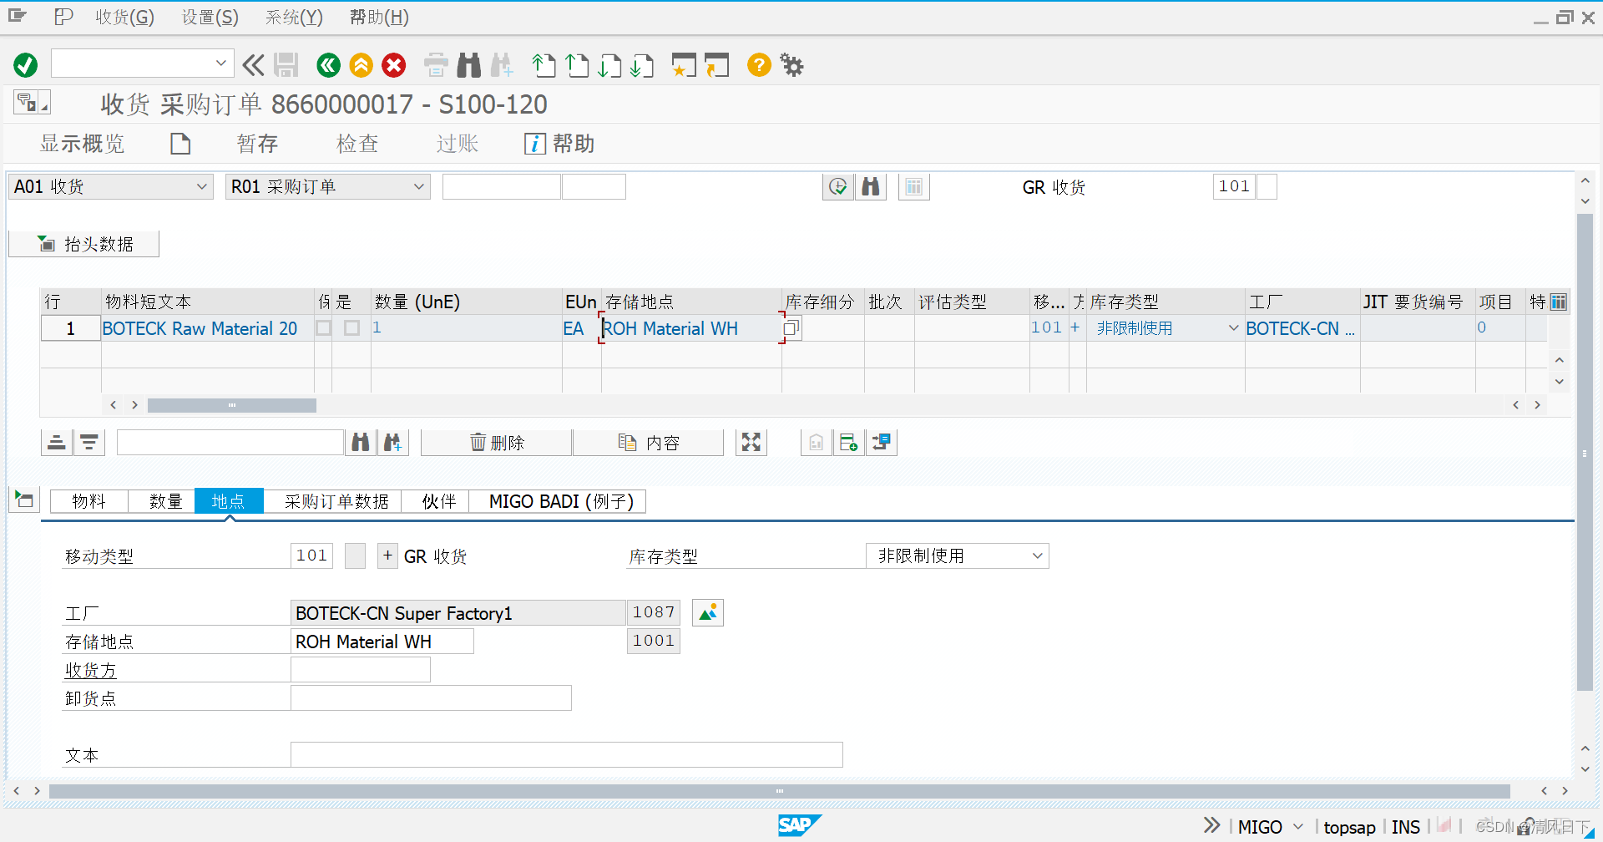Screen dimensions: 1603x842
Task: Click the 检查 check button
Action: tap(357, 144)
